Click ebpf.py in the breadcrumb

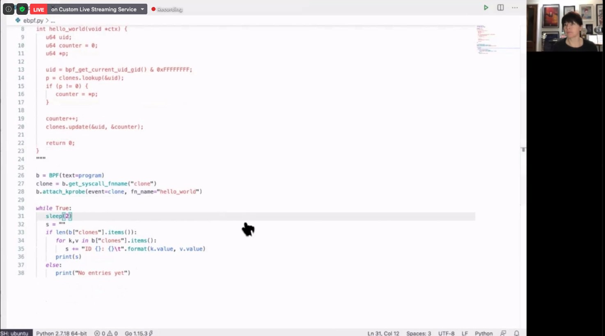(x=33, y=20)
